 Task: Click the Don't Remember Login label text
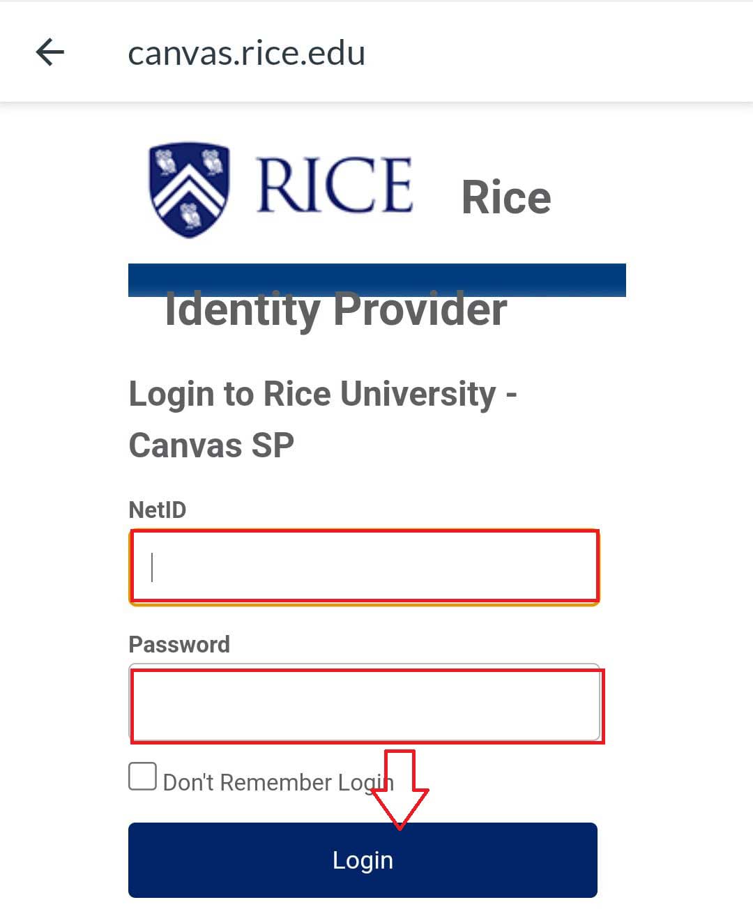(x=277, y=781)
